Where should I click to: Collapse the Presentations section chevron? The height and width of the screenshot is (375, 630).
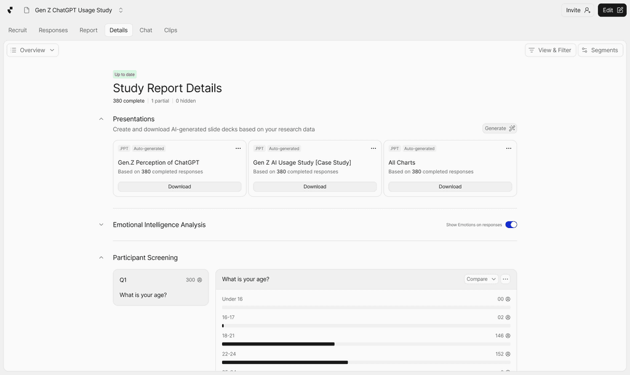pyautogui.click(x=102, y=119)
